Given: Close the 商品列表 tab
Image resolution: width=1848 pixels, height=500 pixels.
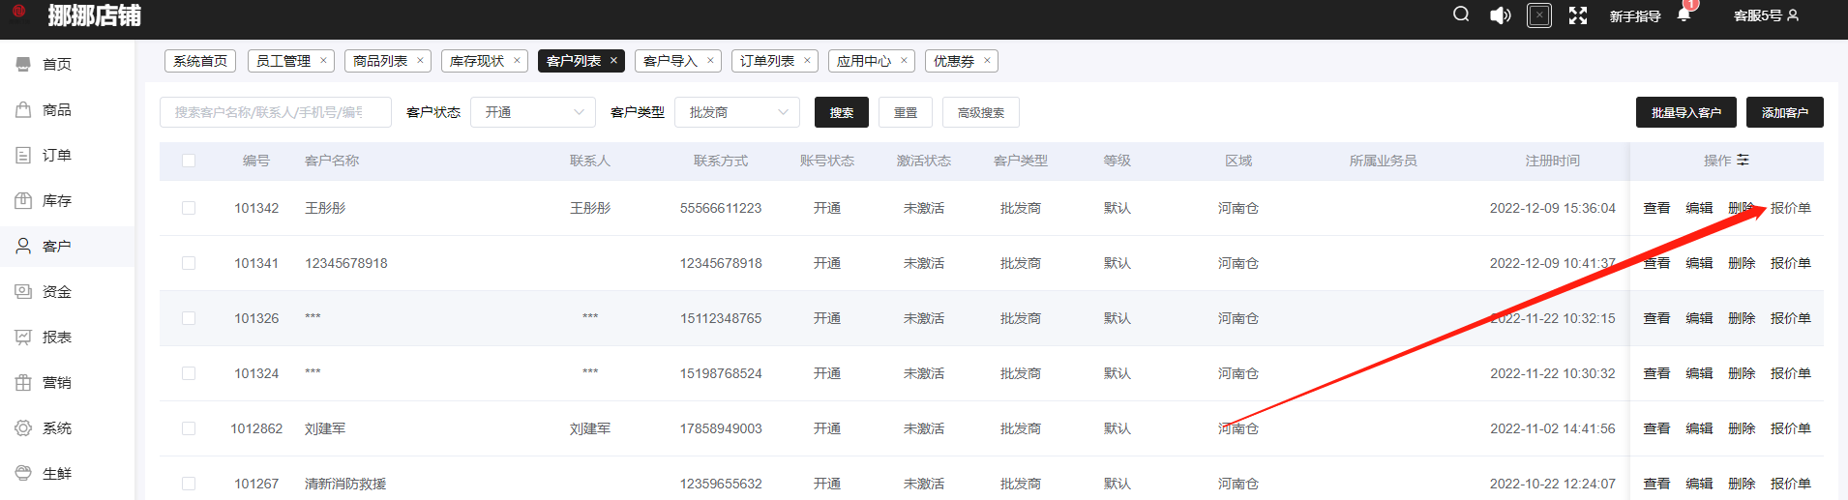Looking at the screenshot, I should [x=420, y=61].
